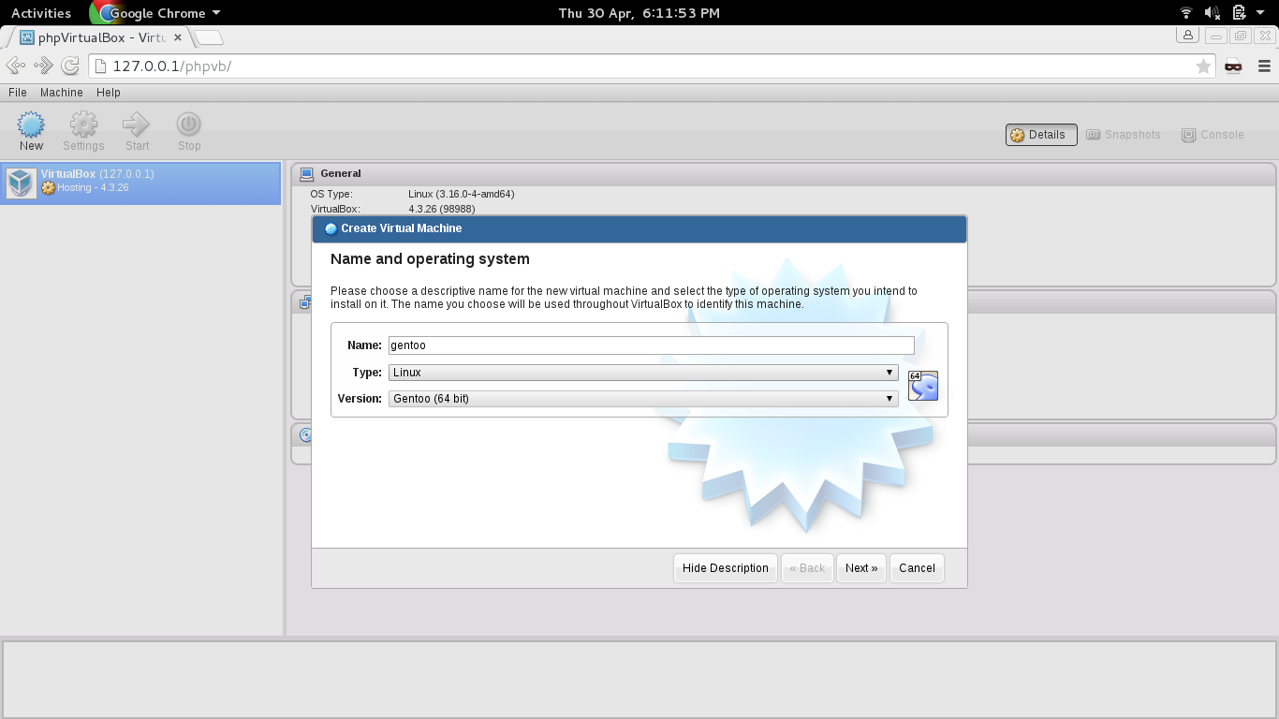Viewport: 1279px width, 719px height.
Task: Open the Machine menu
Action: 62,93
